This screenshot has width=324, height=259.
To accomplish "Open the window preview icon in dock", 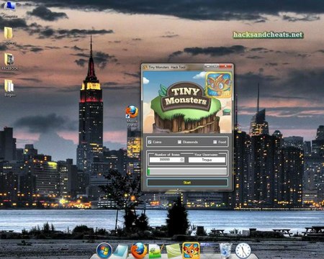I will pyautogui.click(x=210, y=250).
